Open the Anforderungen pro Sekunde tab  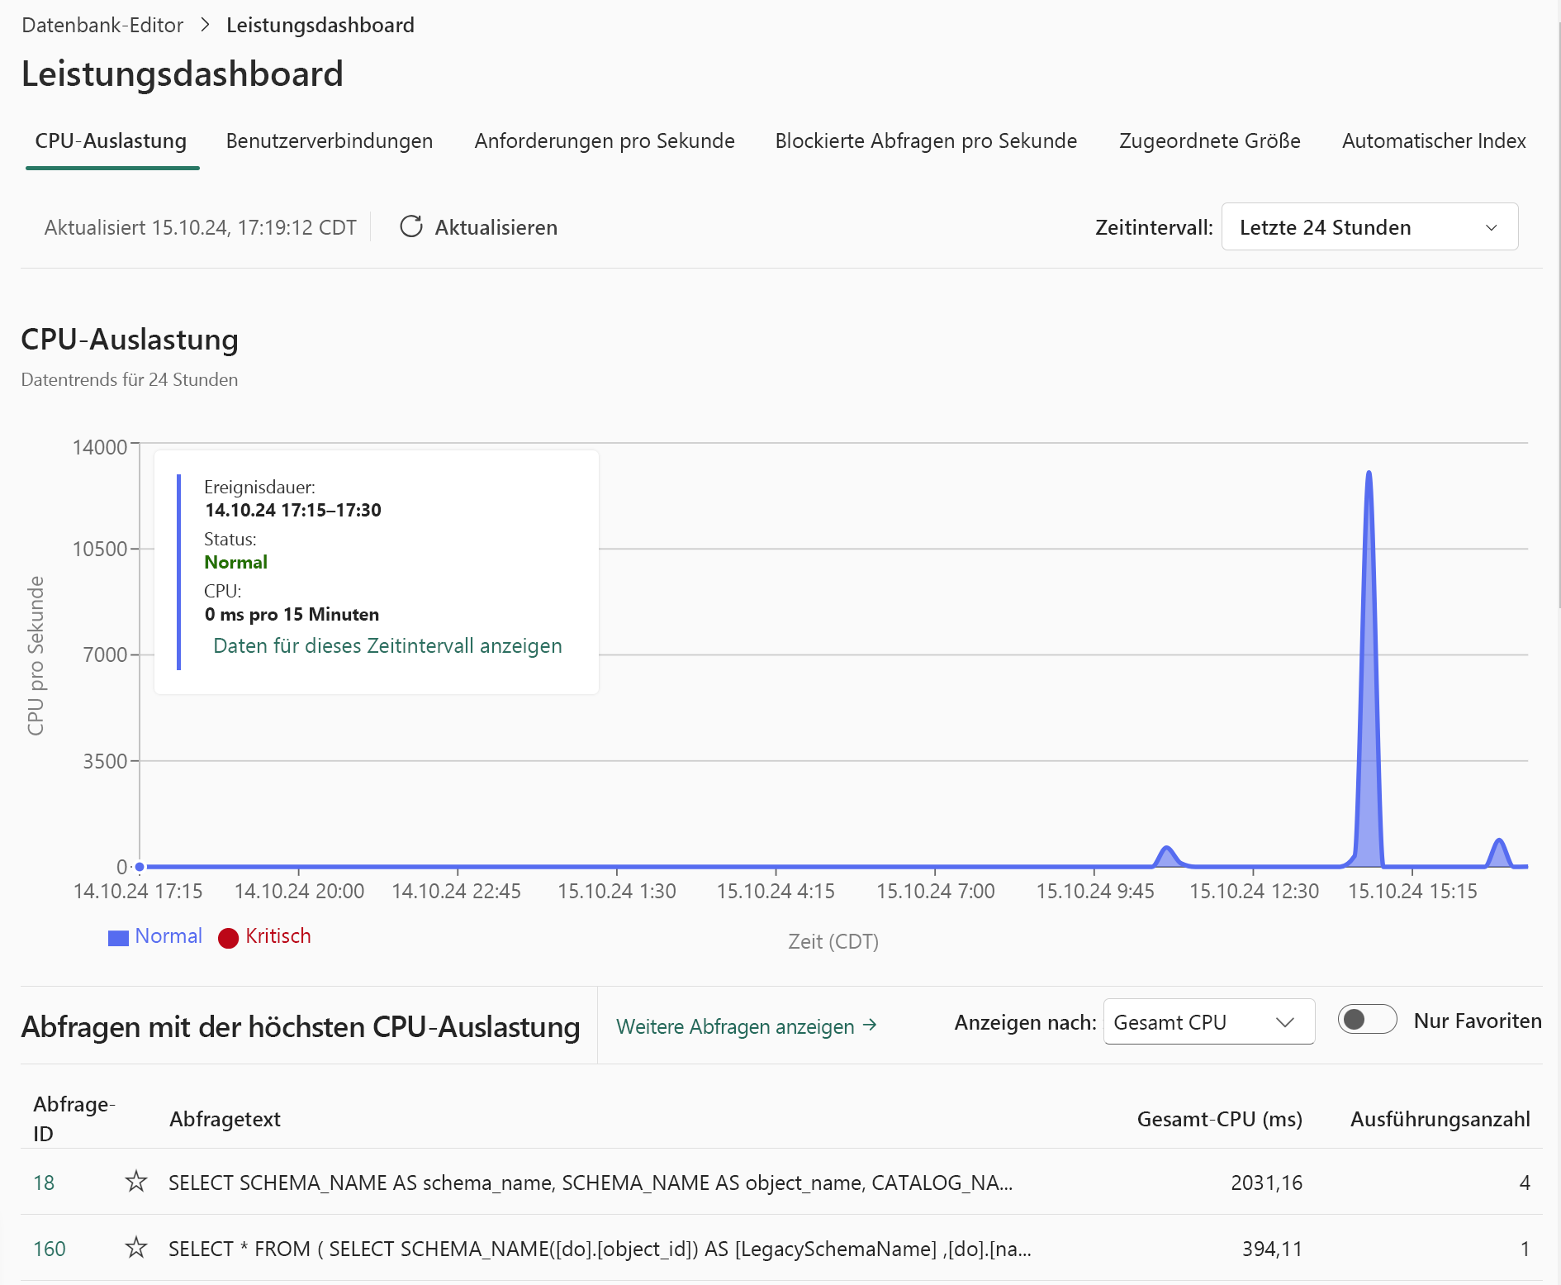tap(605, 141)
